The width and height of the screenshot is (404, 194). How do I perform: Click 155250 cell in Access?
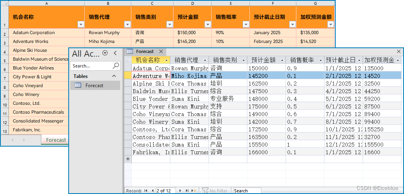(x=382, y=129)
